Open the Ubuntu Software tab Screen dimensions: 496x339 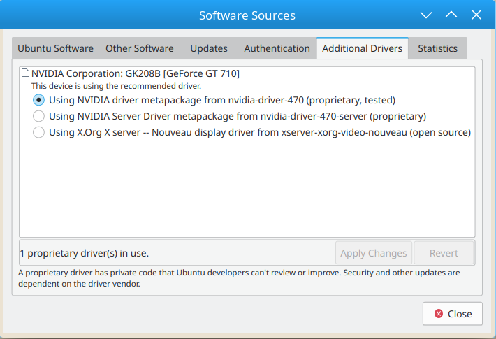point(55,48)
